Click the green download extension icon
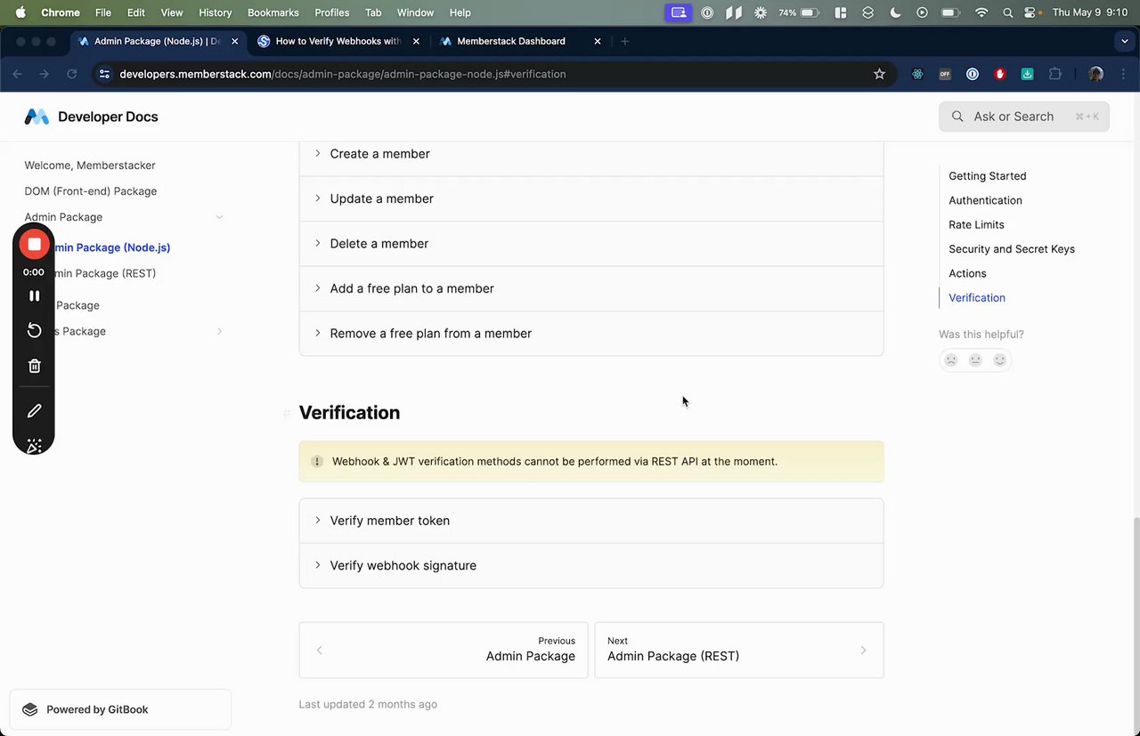 point(1027,74)
